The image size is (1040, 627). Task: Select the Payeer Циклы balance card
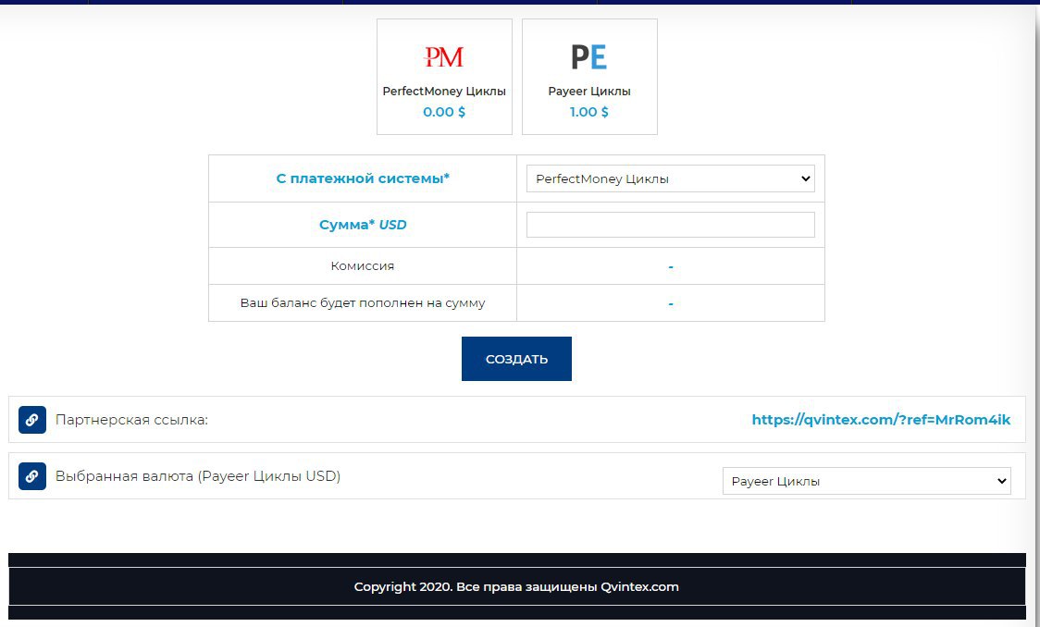(589, 77)
